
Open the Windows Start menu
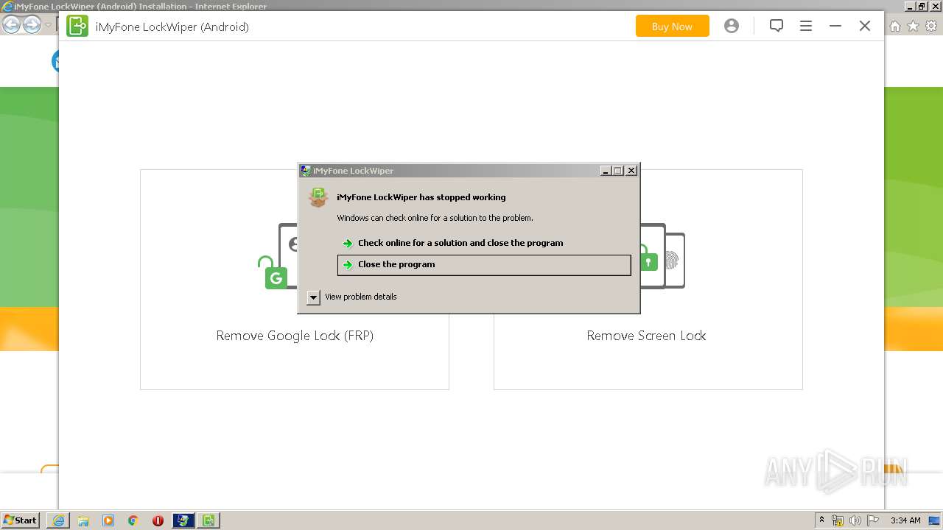[20, 520]
